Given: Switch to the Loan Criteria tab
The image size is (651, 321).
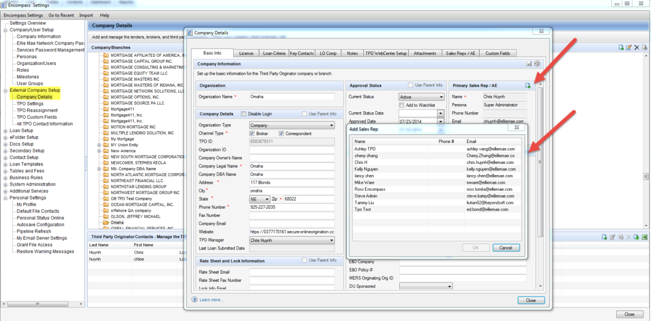Looking at the screenshot, I should click(x=273, y=53).
